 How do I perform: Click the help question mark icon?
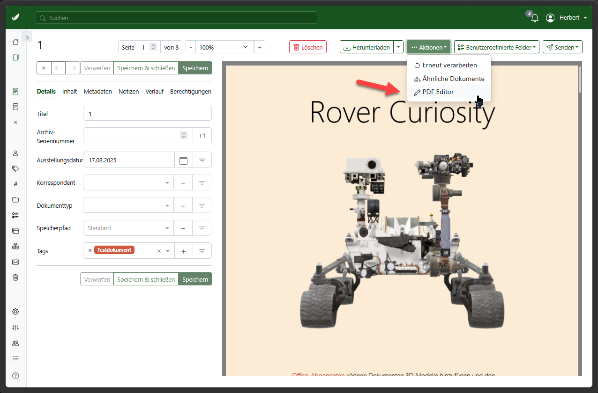pyautogui.click(x=15, y=376)
